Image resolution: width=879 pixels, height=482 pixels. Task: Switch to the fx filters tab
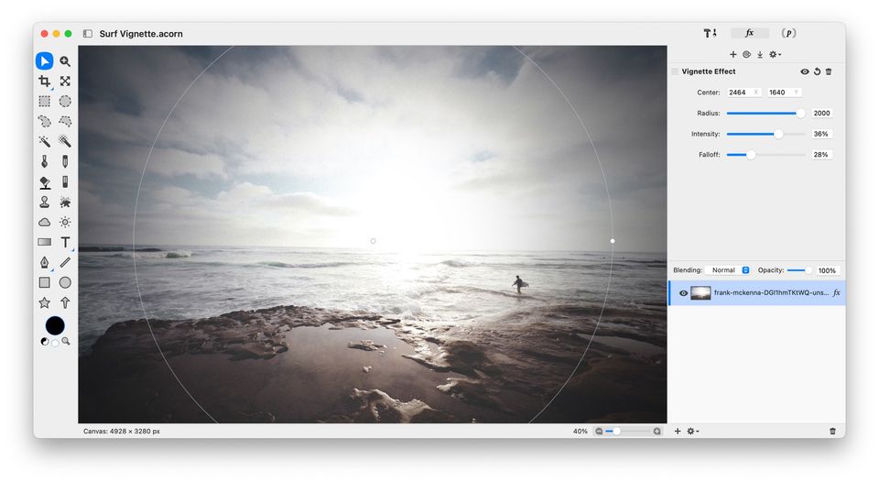pos(750,33)
